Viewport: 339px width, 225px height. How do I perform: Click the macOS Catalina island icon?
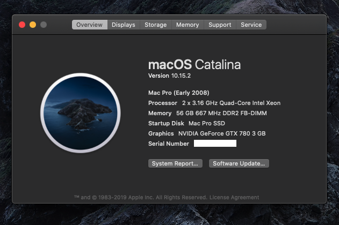[81, 113]
